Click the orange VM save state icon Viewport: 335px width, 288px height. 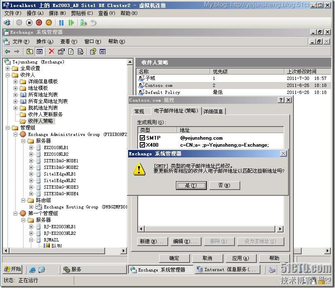tap(49, 23)
